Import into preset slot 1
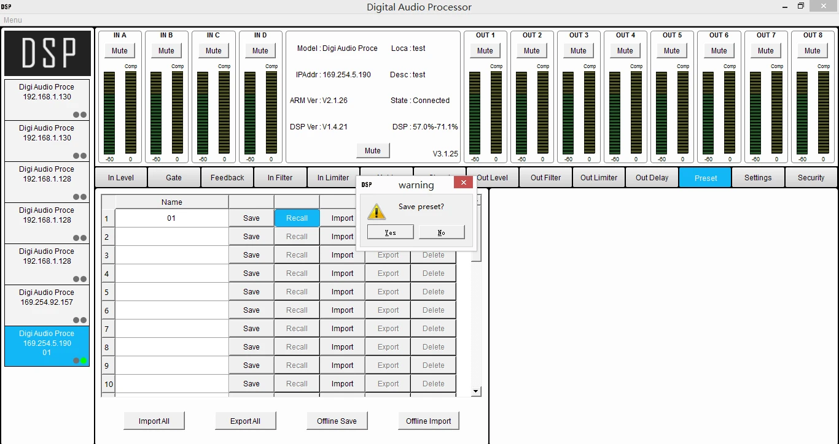Viewport: 839px width, 444px height. tap(342, 218)
